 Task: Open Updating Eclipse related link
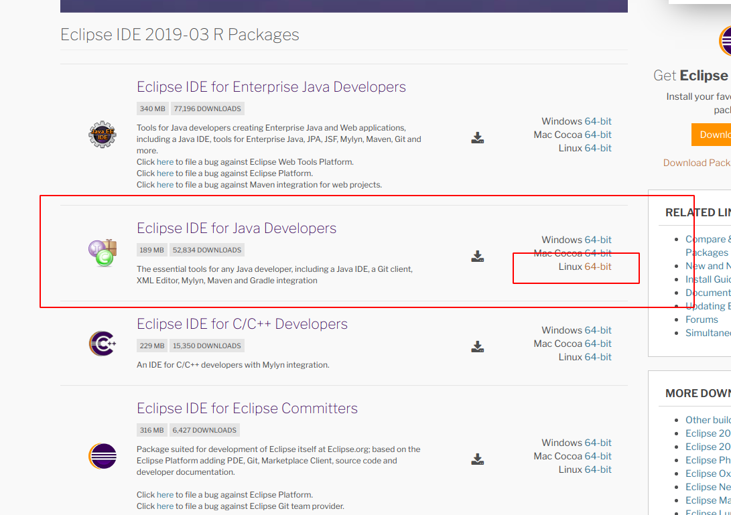[x=708, y=306]
